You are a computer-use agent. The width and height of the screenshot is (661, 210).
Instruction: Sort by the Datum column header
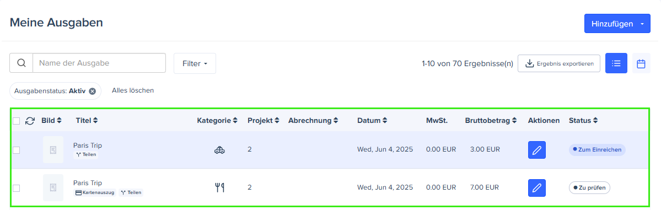[x=372, y=121]
